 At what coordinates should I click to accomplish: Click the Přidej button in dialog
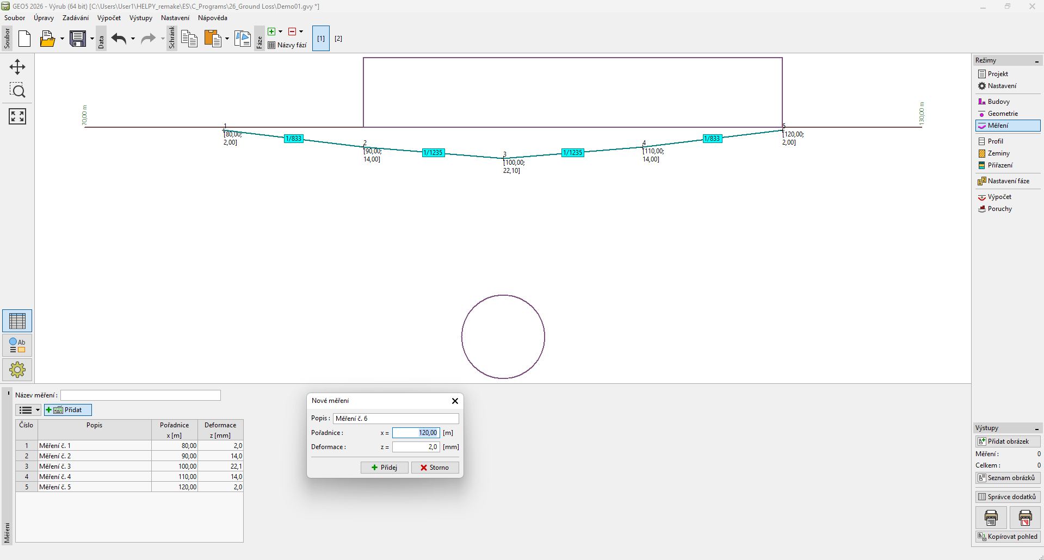384,468
